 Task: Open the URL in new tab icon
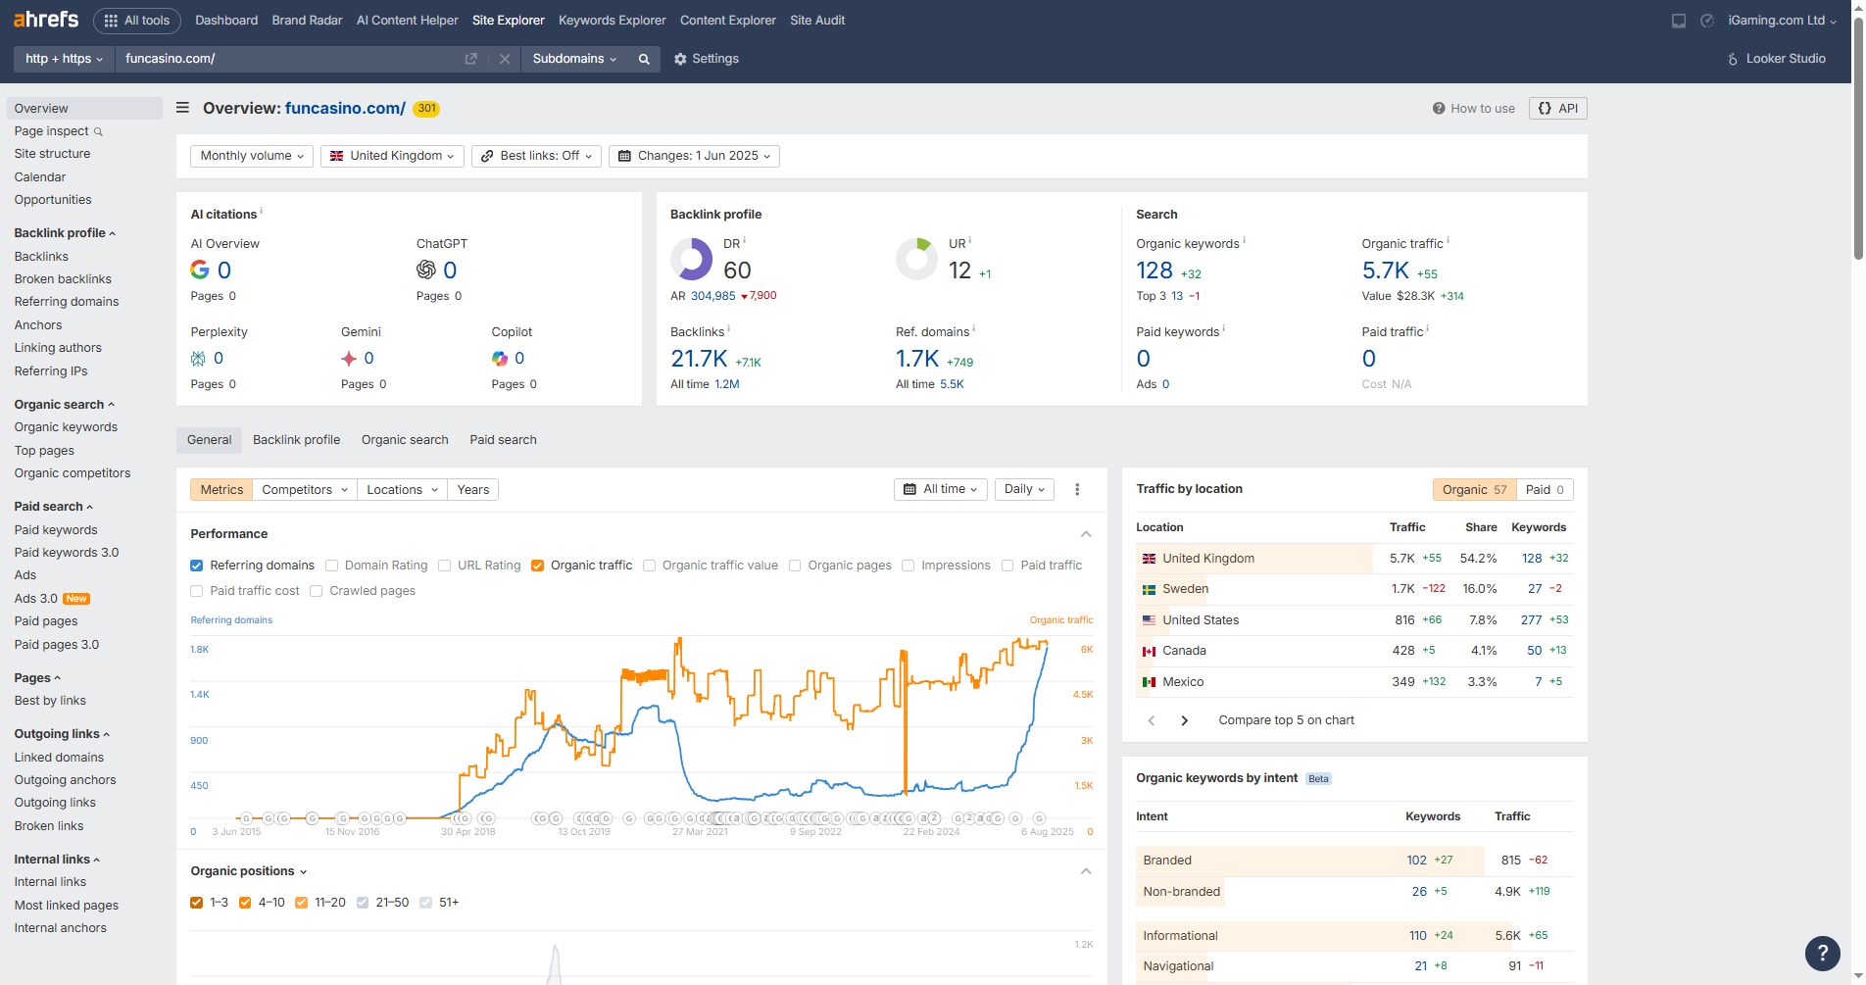point(470,59)
